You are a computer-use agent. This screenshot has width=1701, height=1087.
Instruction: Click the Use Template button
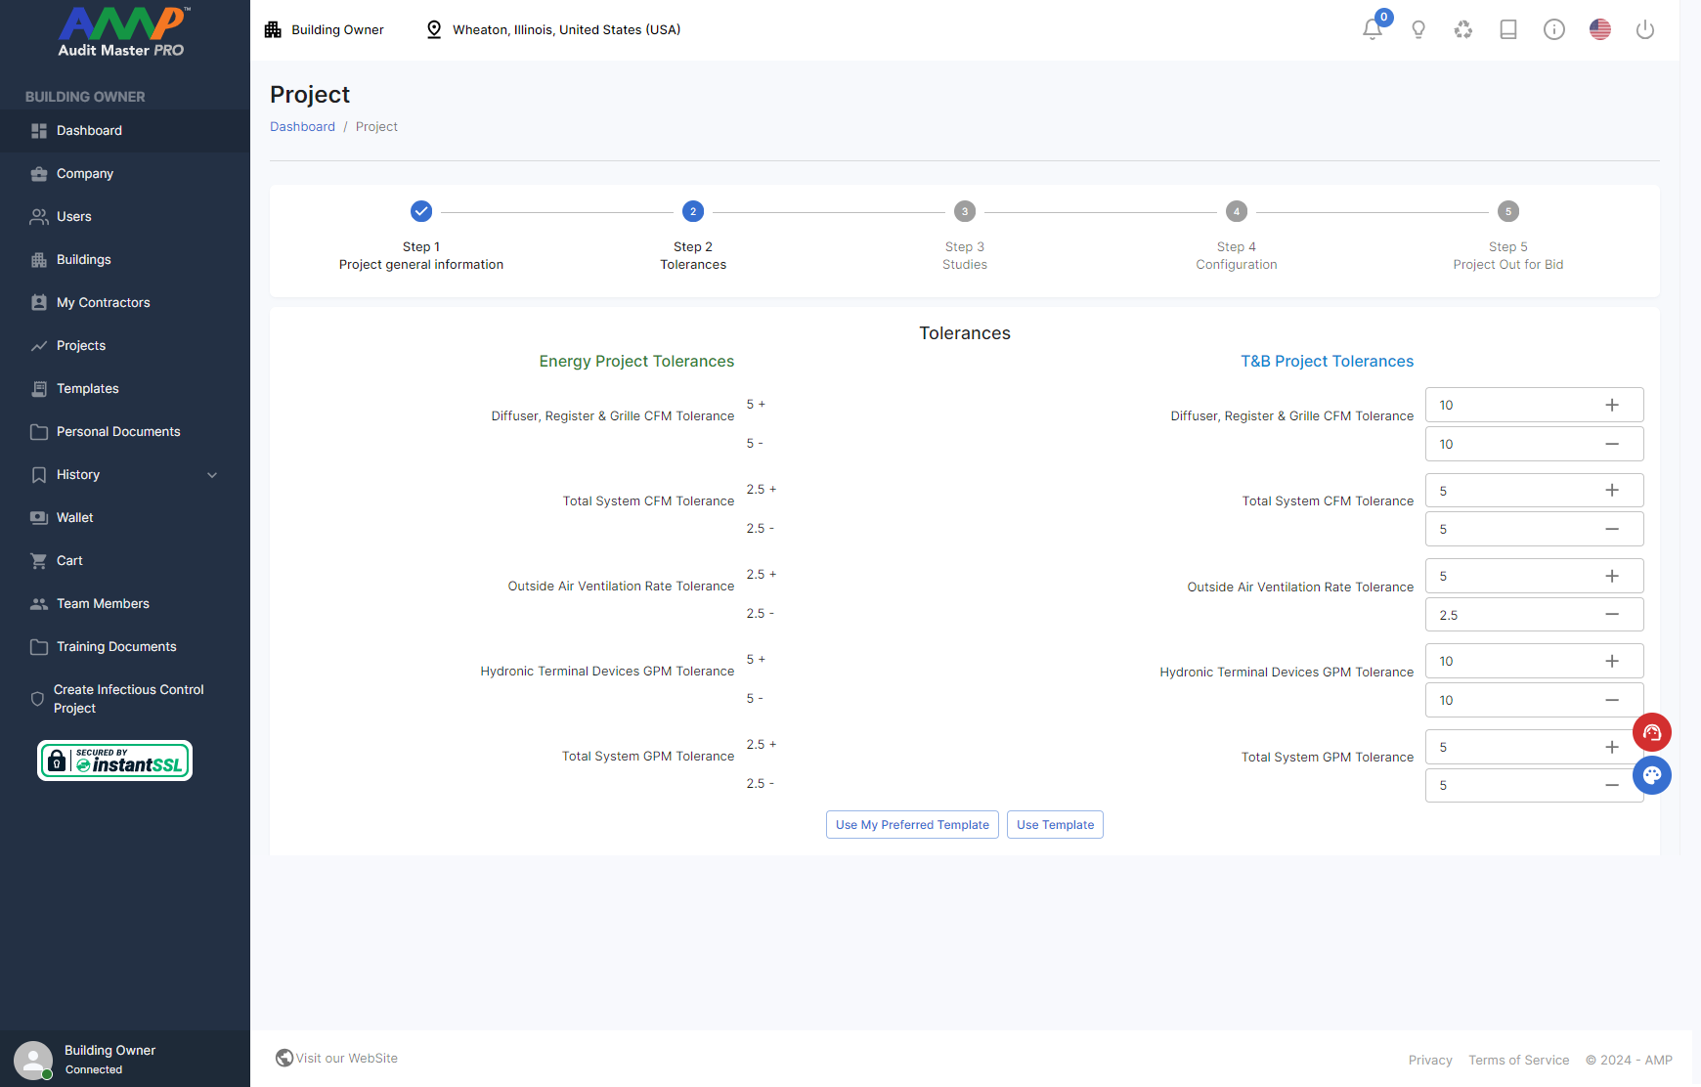(x=1055, y=824)
